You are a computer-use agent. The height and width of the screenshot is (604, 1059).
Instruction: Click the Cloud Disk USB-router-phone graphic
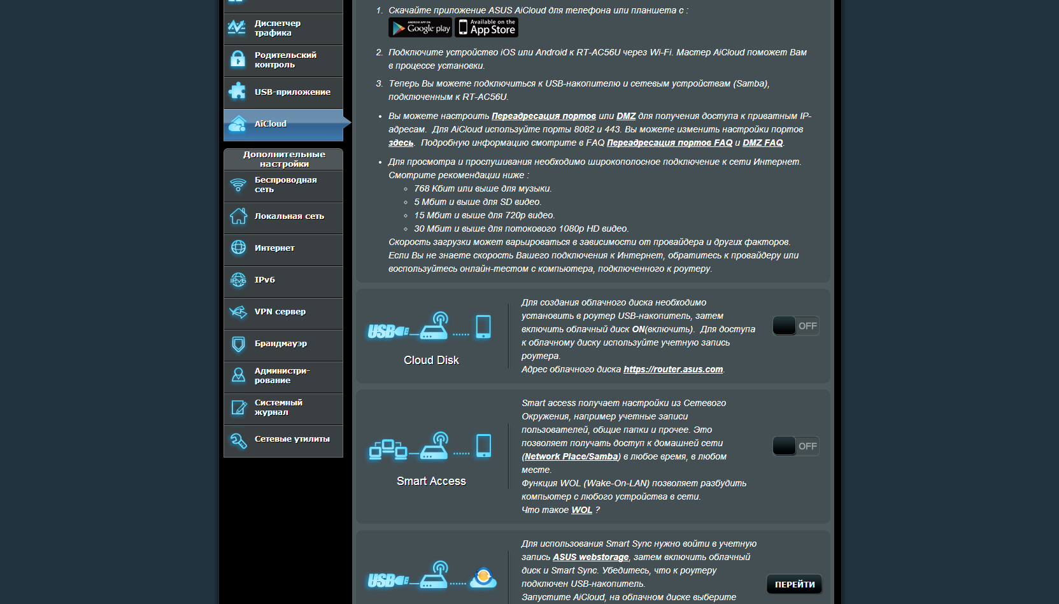[x=430, y=327]
